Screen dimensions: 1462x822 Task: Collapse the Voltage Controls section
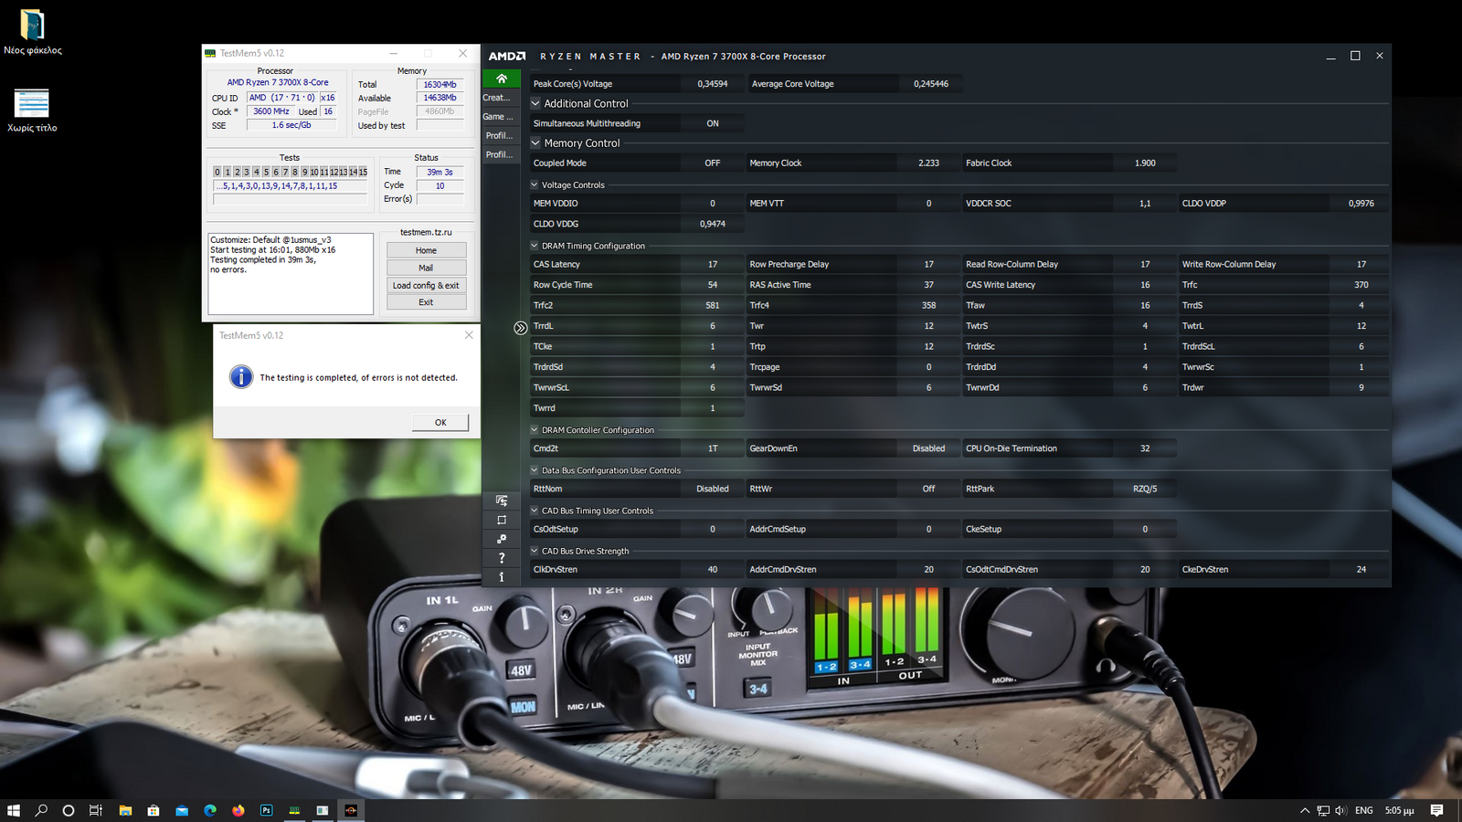[535, 184]
